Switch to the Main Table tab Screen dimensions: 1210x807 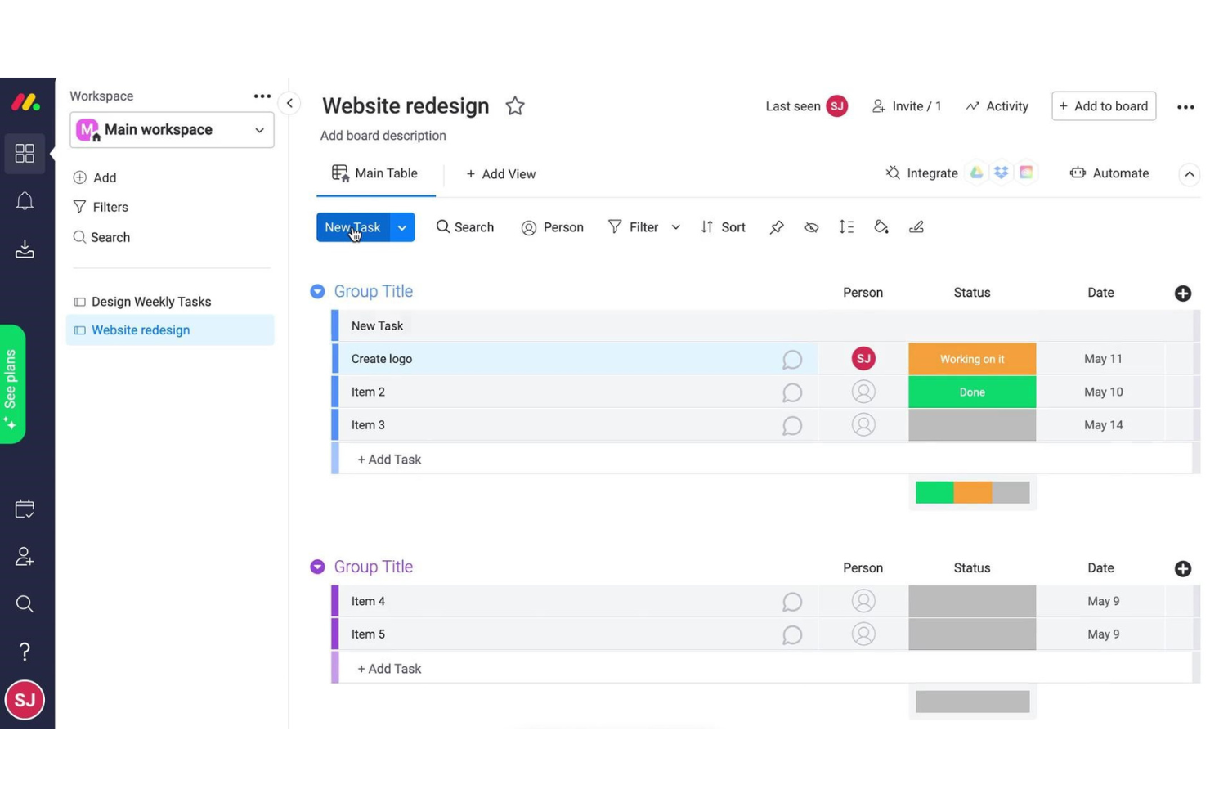(375, 173)
